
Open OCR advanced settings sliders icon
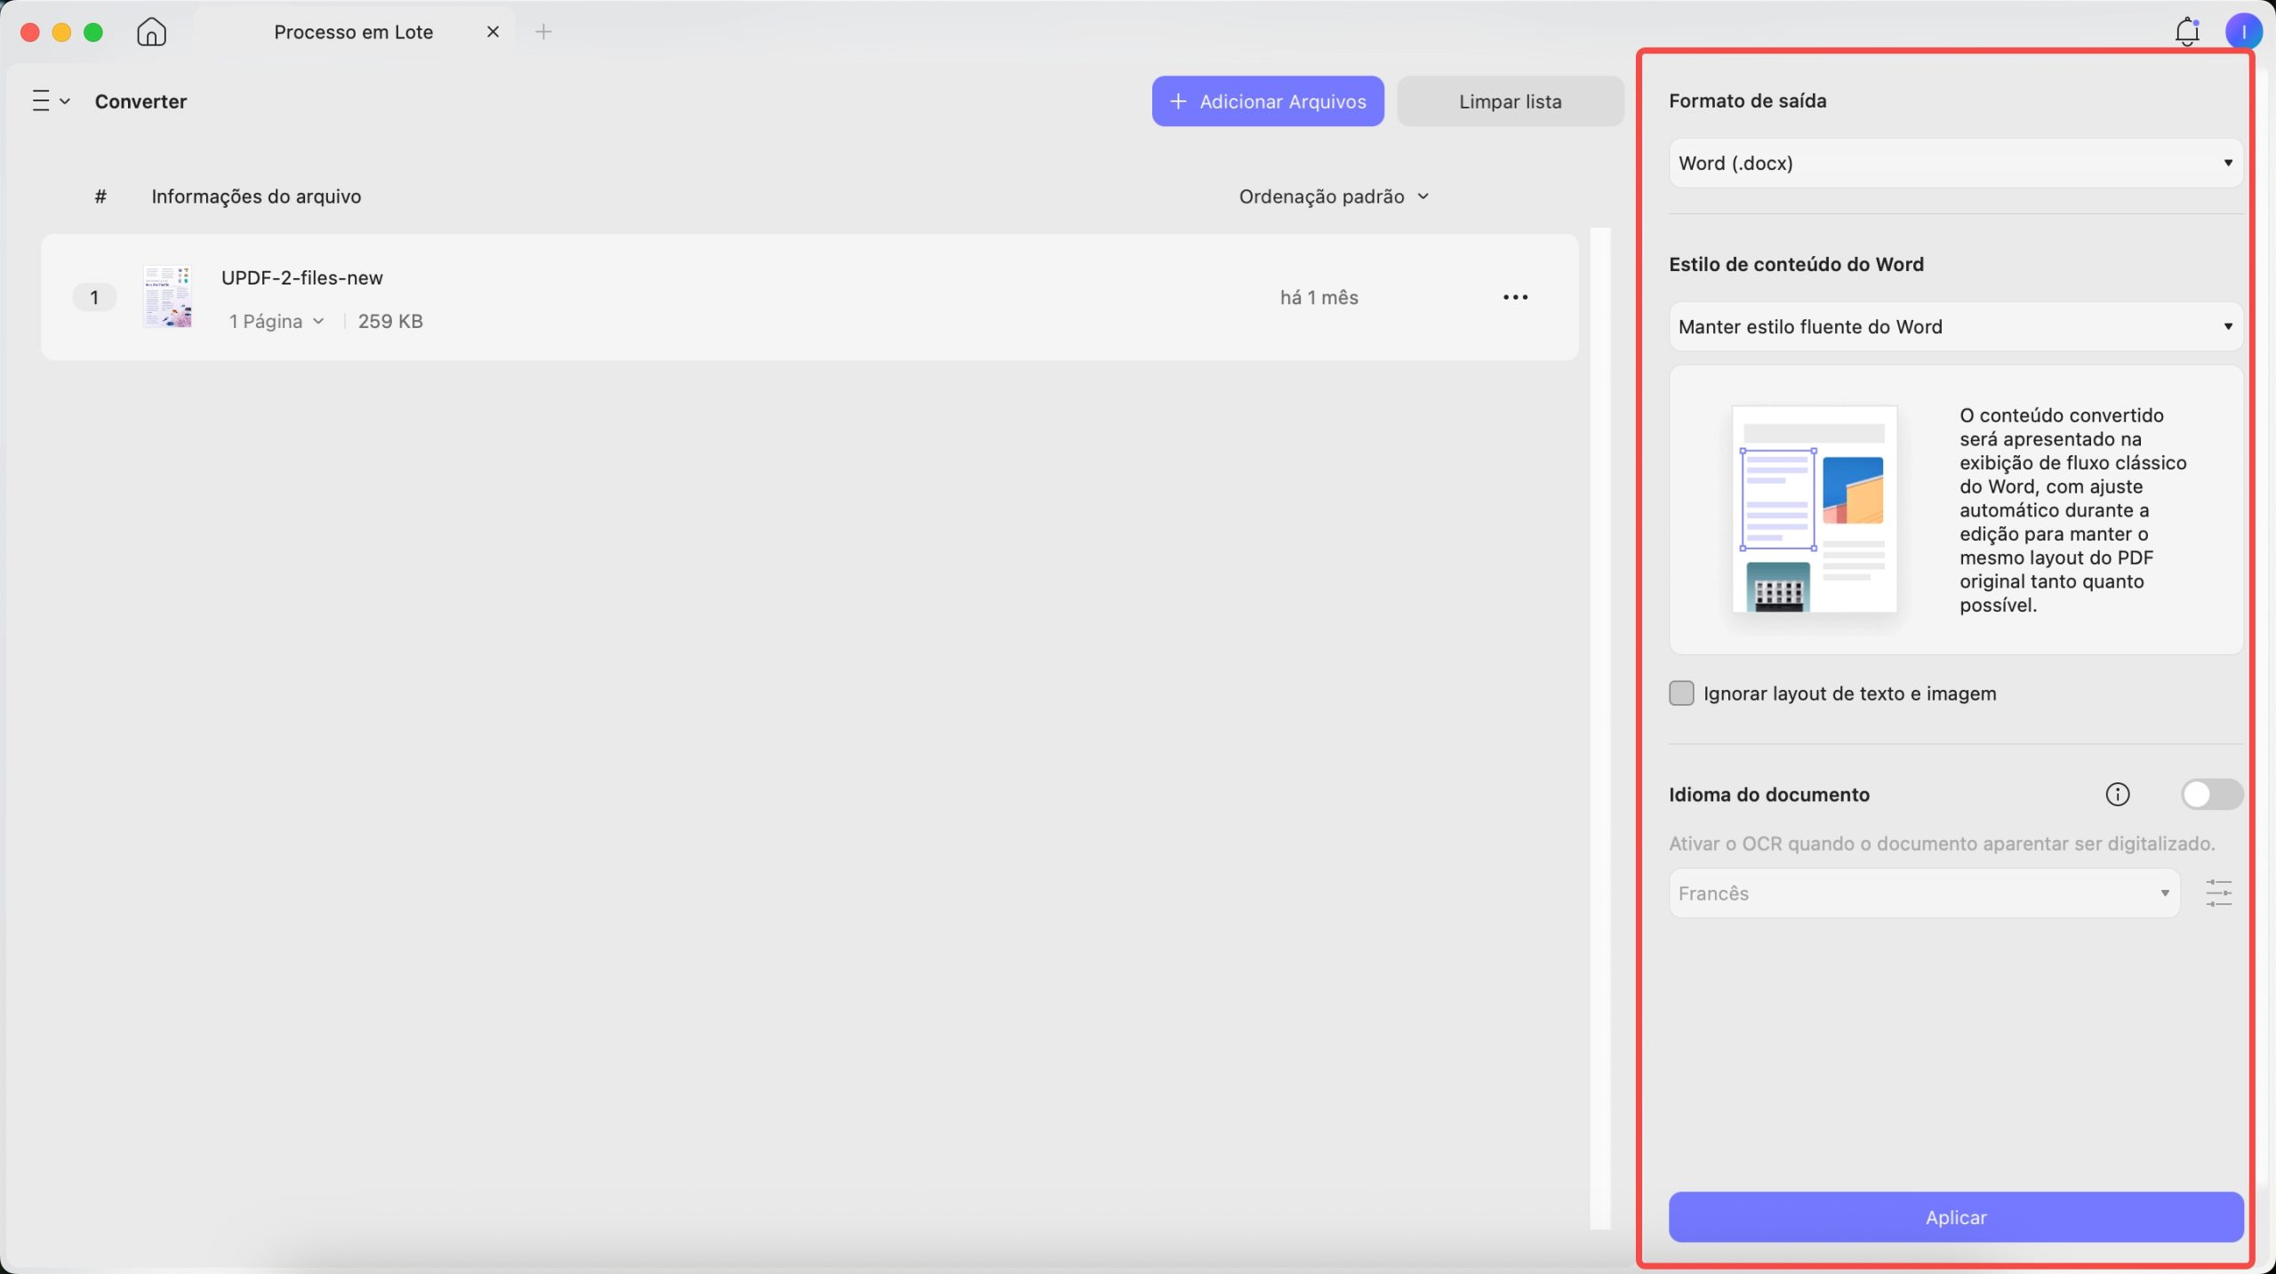click(x=2218, y=893)
